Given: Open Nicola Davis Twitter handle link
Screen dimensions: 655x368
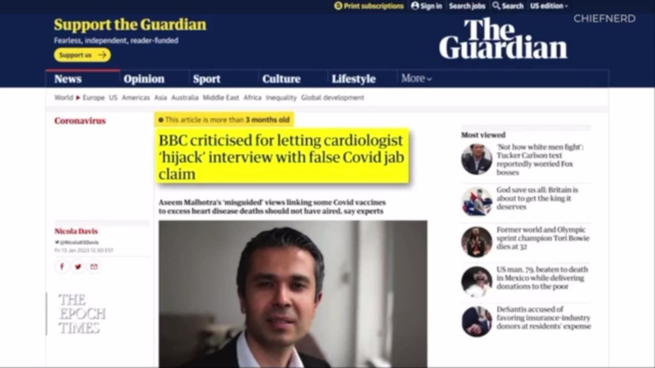Looking at the screenshot, I should [77, 242].
